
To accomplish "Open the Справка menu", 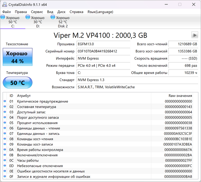I will pos(76,12).
